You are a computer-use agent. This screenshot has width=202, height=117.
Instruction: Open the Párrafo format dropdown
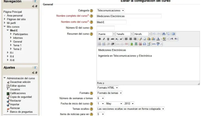pyautogui.click(x=142, y=34)
